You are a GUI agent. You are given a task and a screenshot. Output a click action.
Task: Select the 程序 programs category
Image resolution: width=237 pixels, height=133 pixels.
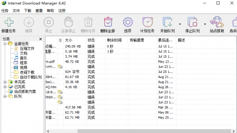(x=24, y=63)
